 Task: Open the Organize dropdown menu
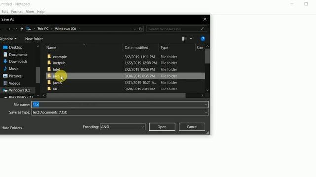pyautogui.click(x=8, y=39)
